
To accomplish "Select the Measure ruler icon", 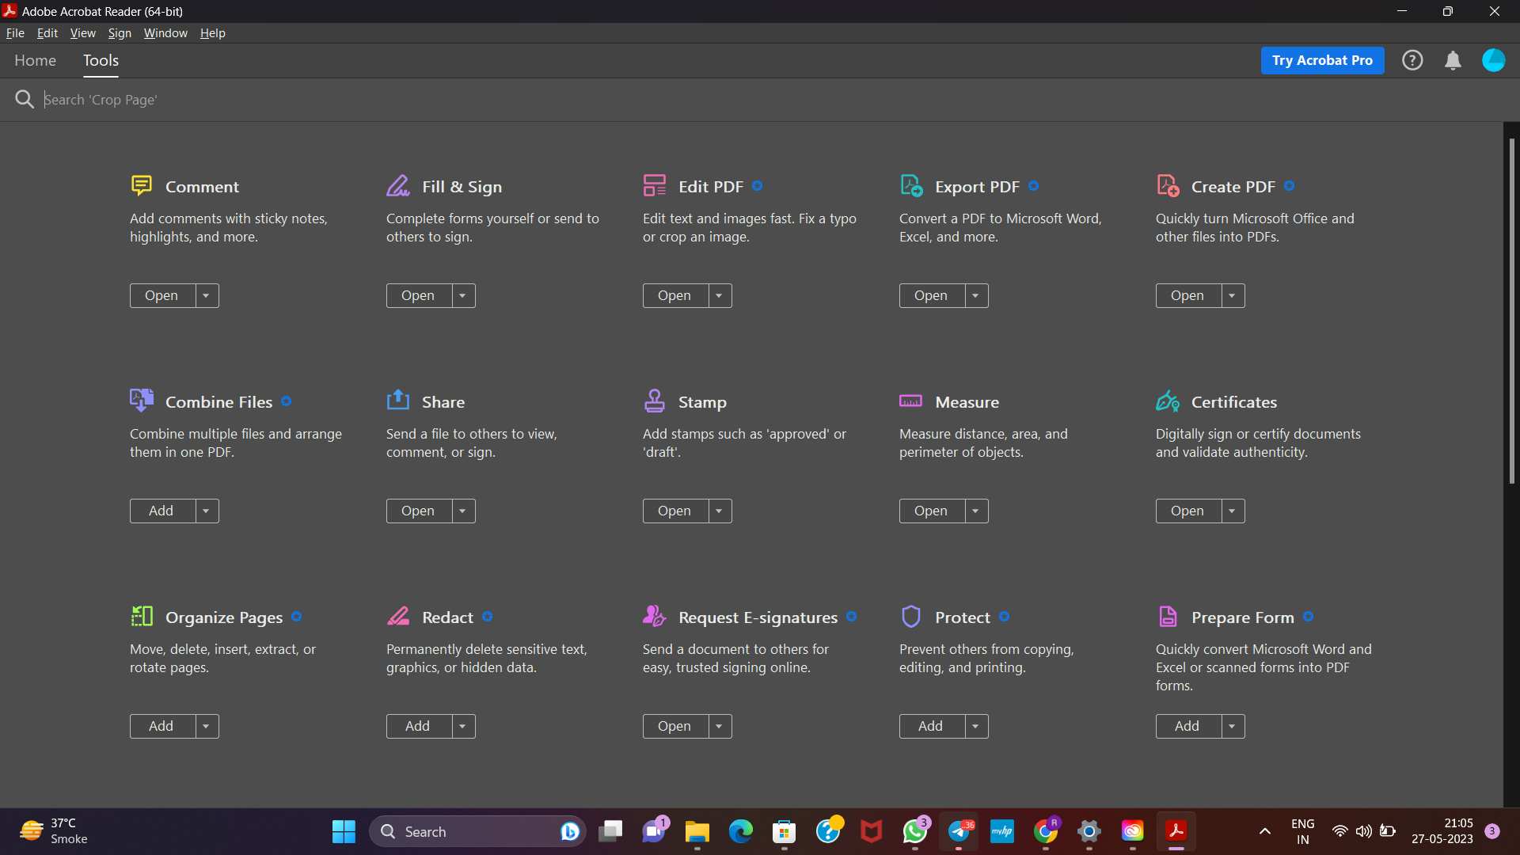I will point(911,401).
